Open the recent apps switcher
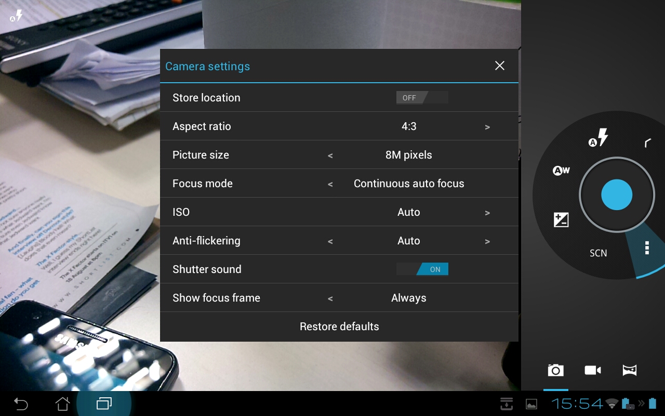The width and height of the screenshot is (665, 416). (104, 404)
